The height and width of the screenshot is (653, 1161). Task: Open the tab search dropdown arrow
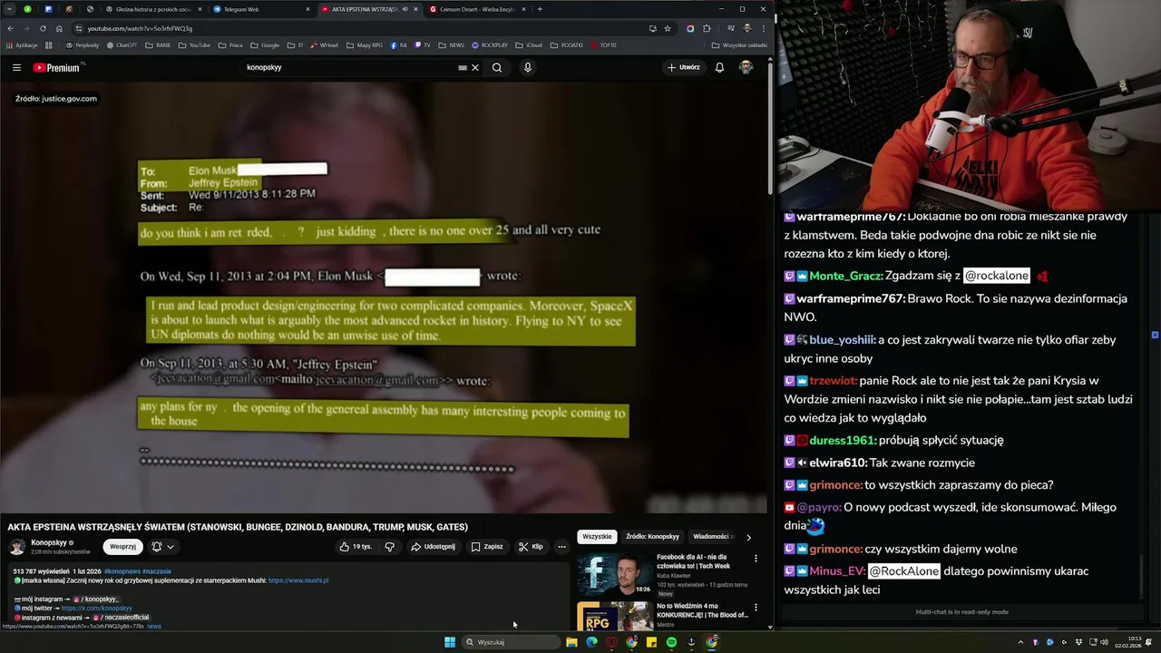point(10,9)
